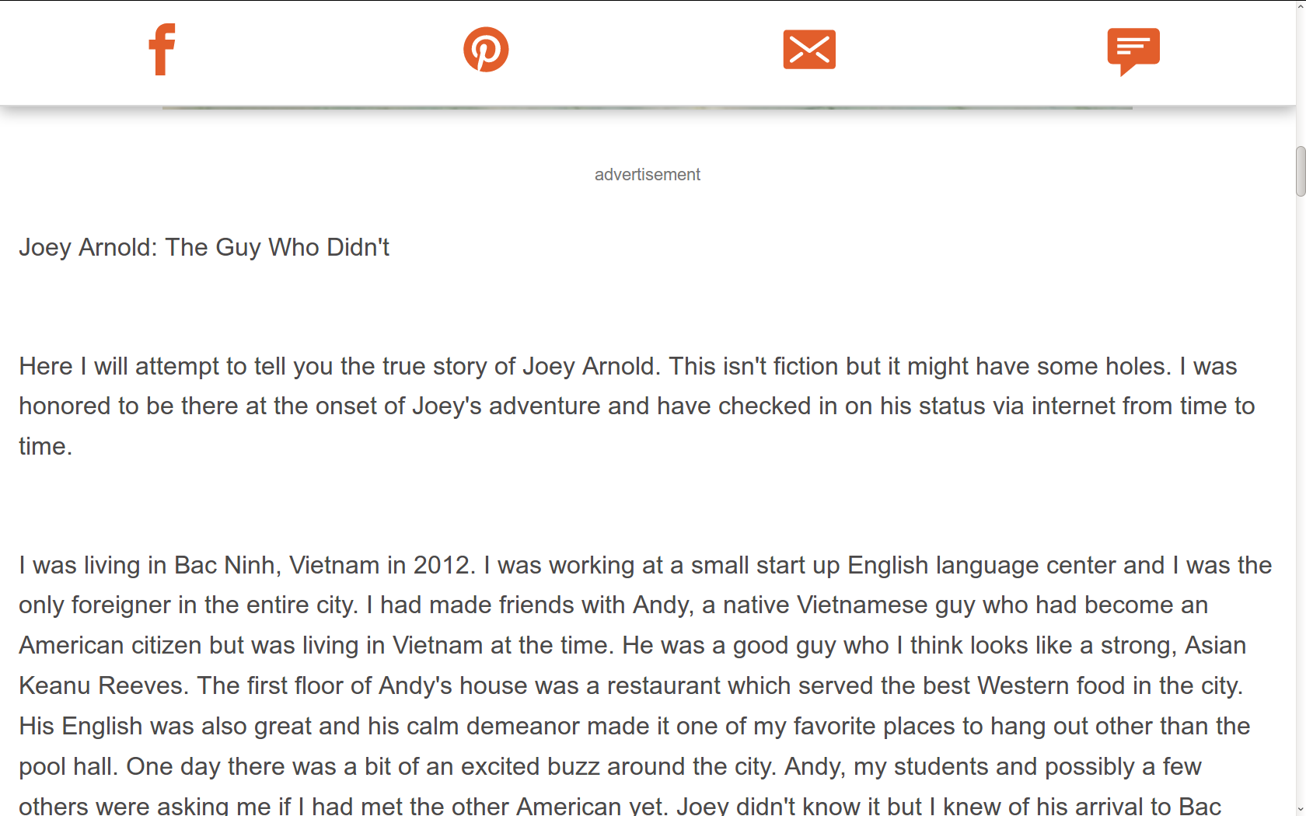Click the Pinterest circular 'P' logo
The width and height of the screenshot is (1306, 816).
pyautogui.click(x=486, y=49)
